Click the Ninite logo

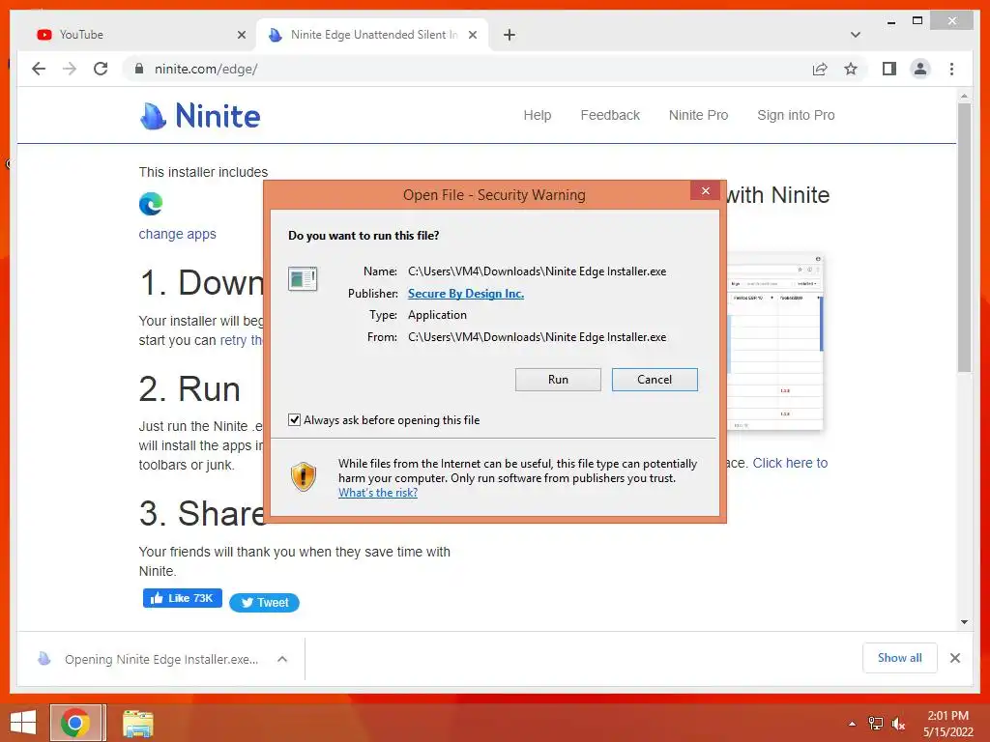[x=199, y=116]
